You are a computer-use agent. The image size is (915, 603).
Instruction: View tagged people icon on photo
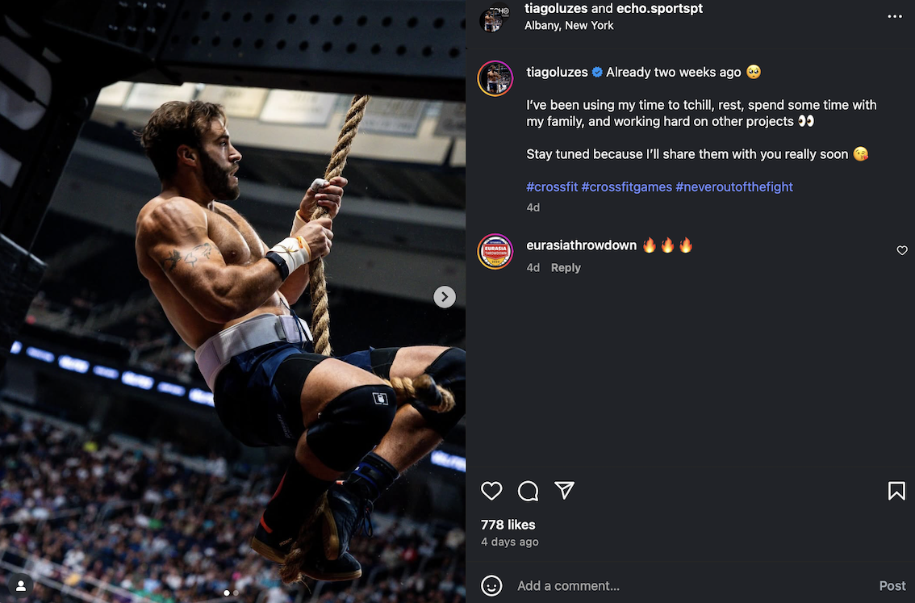click(21, 585)
